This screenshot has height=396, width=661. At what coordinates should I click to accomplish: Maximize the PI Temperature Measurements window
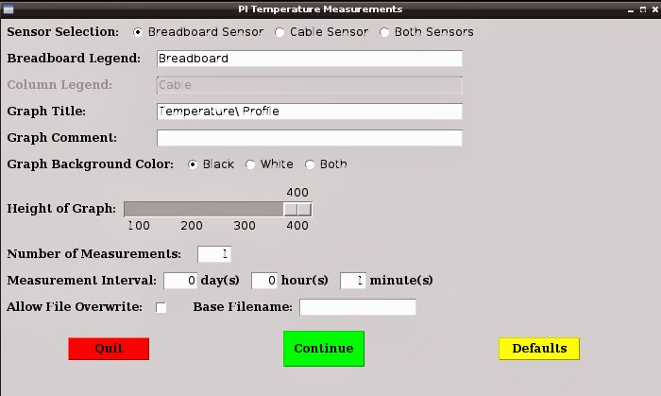click(643, 9)
